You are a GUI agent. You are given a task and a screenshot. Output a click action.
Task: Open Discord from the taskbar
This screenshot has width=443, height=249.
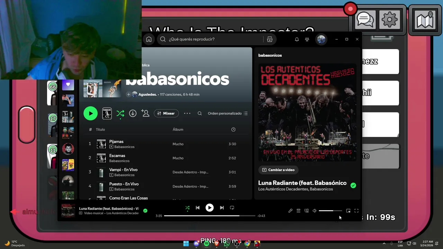pos(196,243)
